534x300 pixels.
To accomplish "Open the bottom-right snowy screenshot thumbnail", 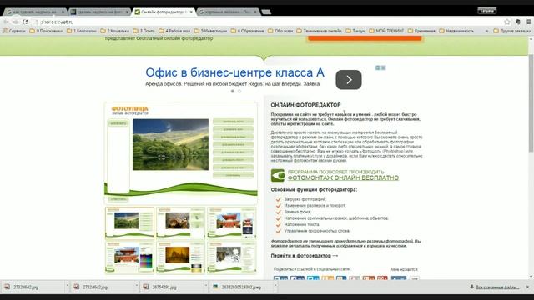I will [x=232, y=257].
